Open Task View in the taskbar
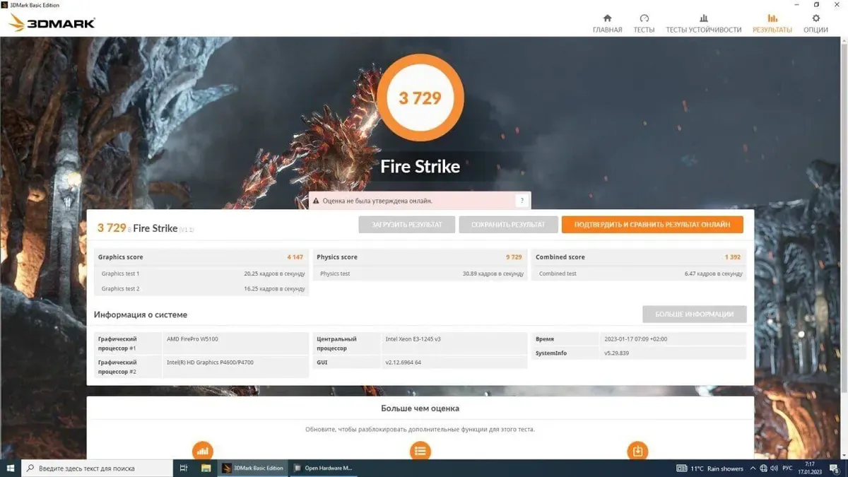This screenshot has height=477, width=848. (184, 468)
